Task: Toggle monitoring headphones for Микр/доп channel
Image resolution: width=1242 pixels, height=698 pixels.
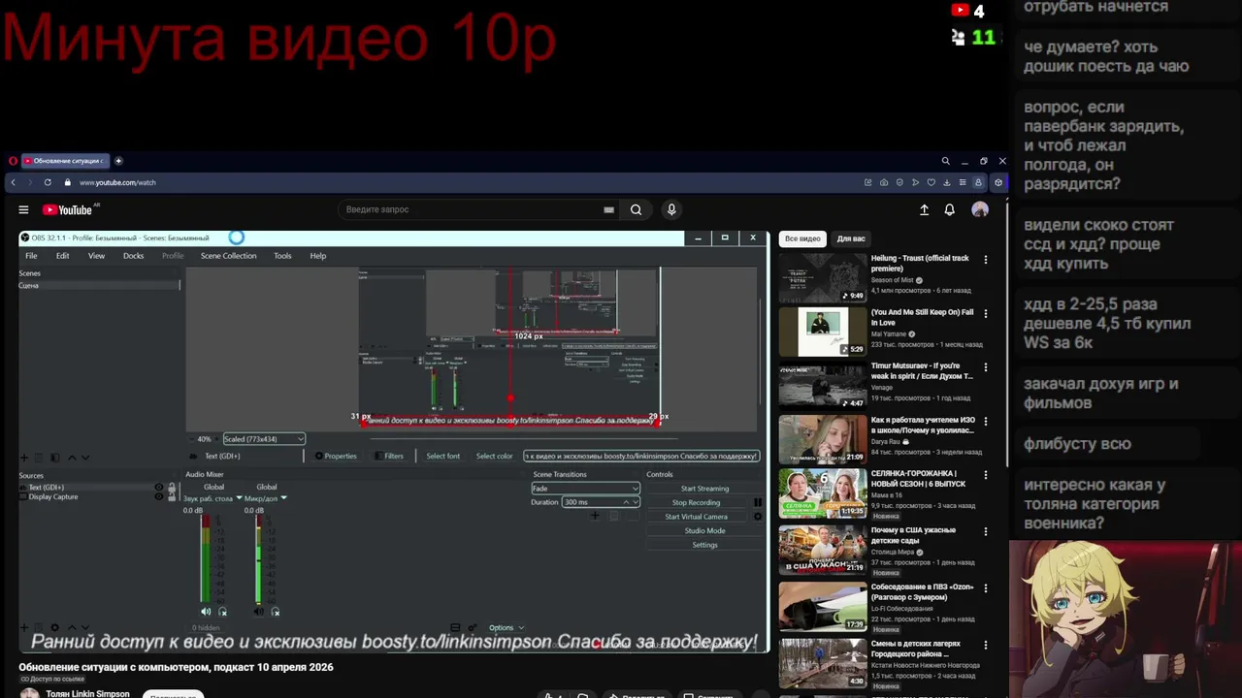Action: [x=275, y=612]
